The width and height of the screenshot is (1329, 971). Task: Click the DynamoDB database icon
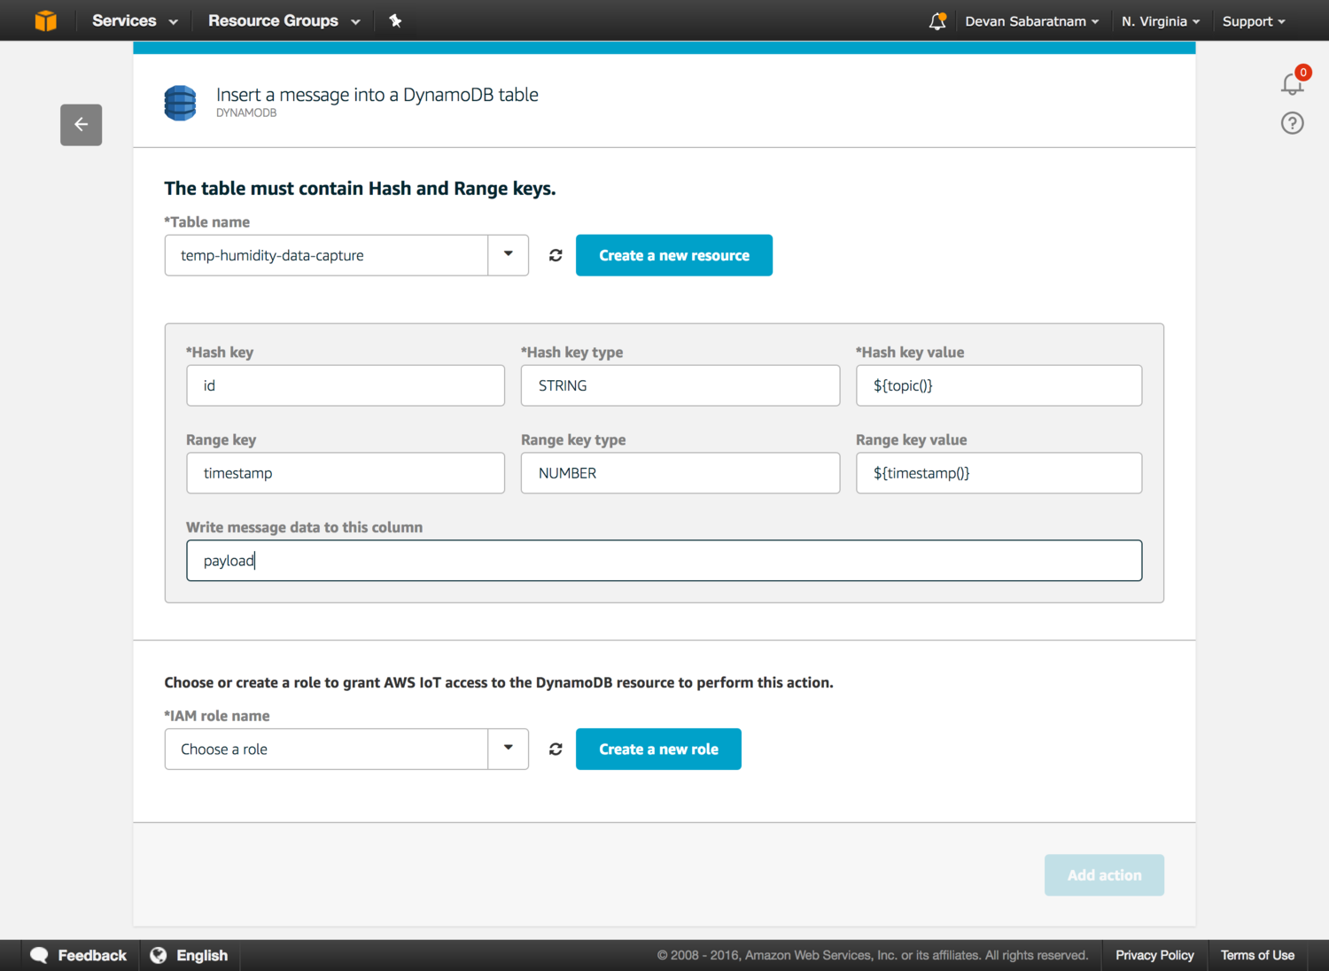pyautogui.click(x=181, y=103)
